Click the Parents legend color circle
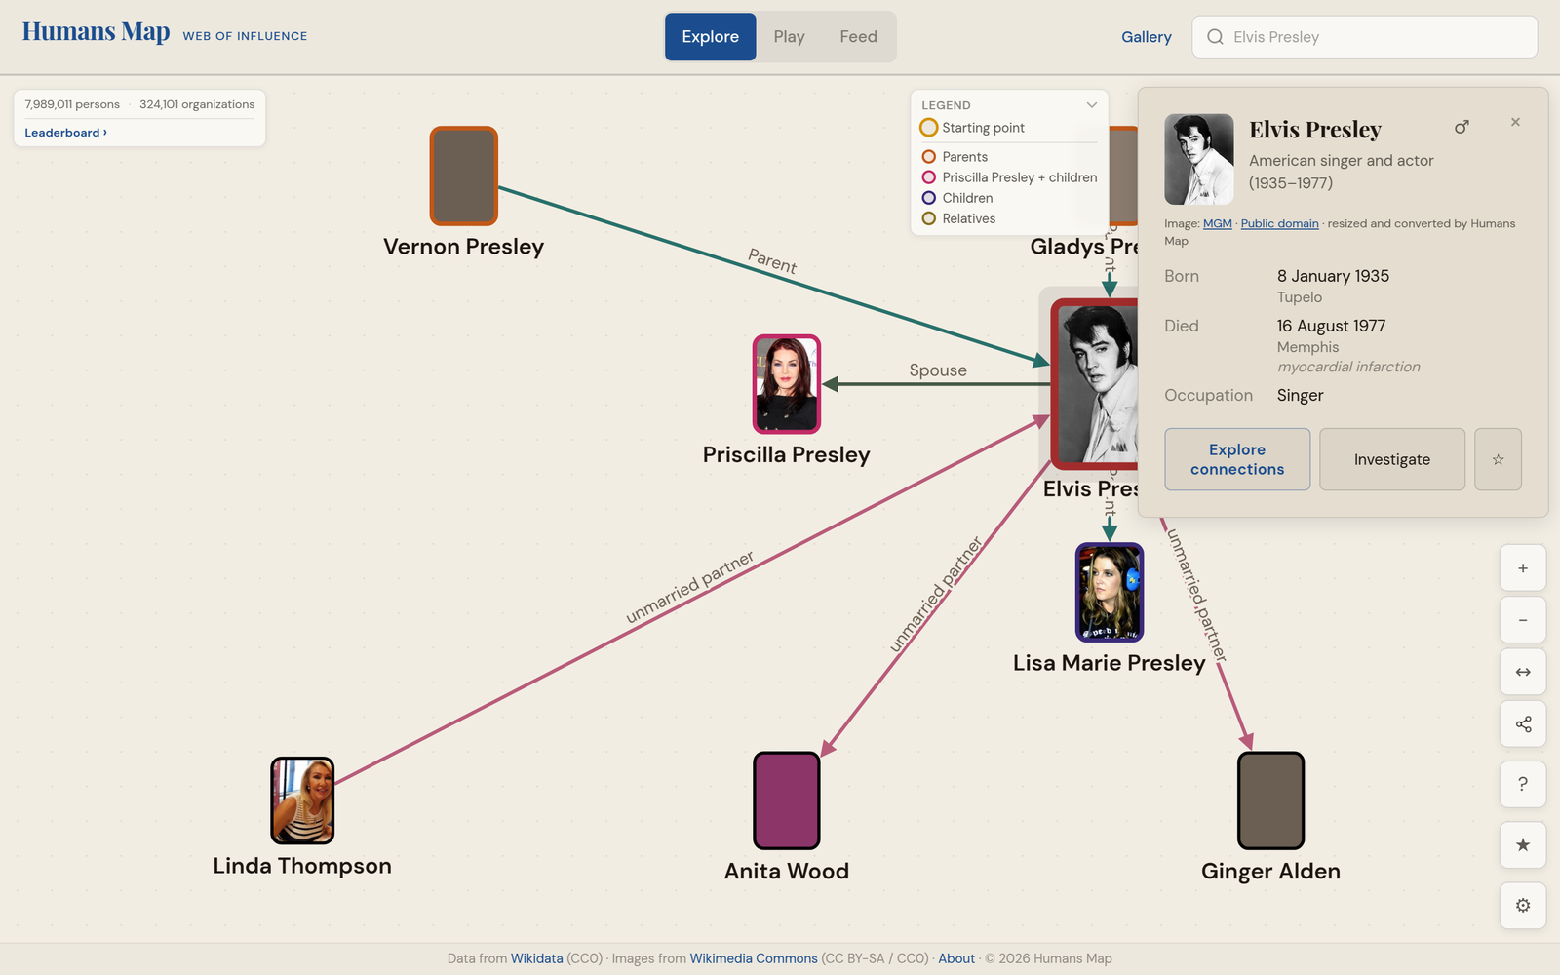The height and width of the screenshot is (975, 1560). (929, 157)
